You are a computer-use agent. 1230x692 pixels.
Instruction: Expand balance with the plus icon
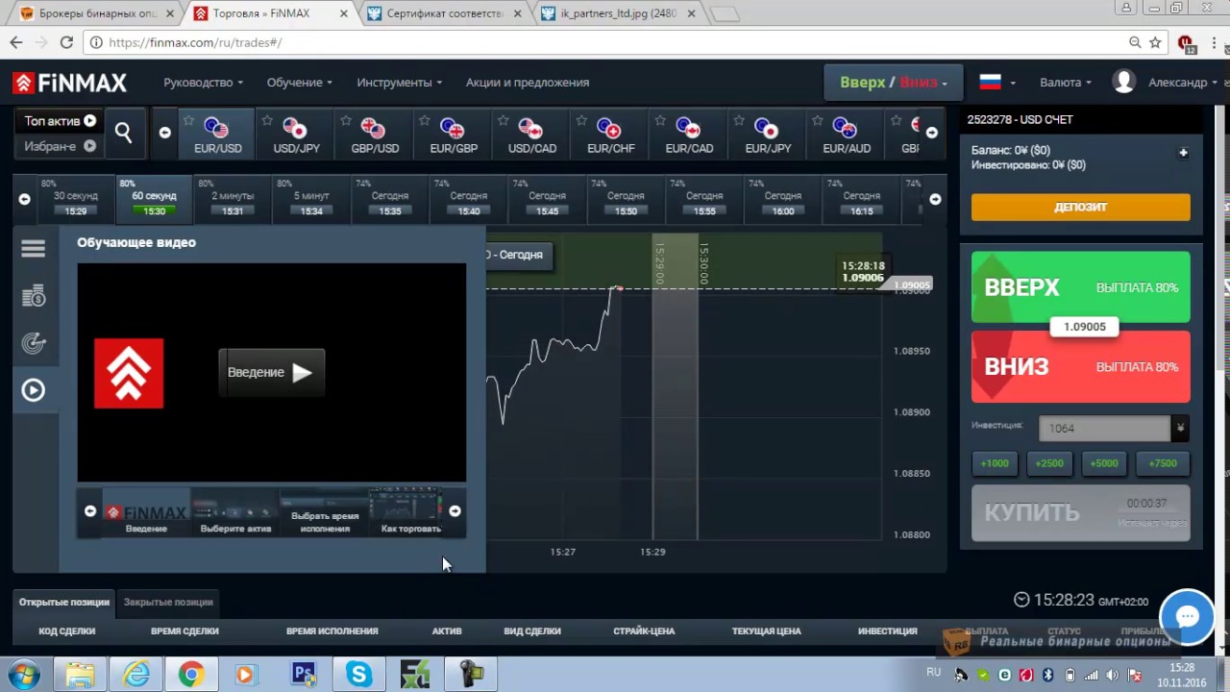[1183, 152]
